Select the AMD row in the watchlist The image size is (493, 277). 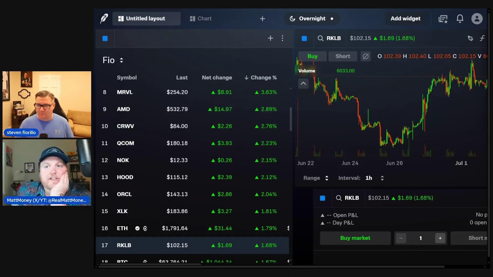192,109
